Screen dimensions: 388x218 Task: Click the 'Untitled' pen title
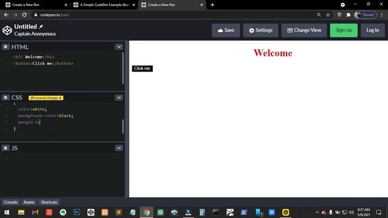(x=25, y=27)
